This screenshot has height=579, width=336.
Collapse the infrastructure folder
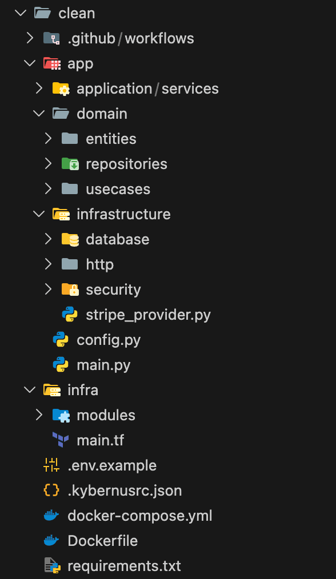point(38,214)
